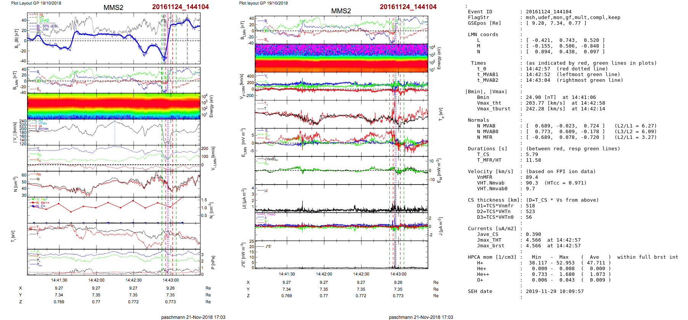Click the J*E panel at the bottom of the right plot
Image resolution: width=688 pixels, height=320 pixels.
[x=341, y=255]
